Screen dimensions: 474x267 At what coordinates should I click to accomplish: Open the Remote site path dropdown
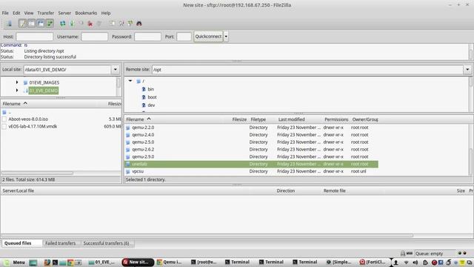pos(467,70)
